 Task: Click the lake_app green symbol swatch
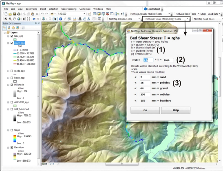coord(15,39)
